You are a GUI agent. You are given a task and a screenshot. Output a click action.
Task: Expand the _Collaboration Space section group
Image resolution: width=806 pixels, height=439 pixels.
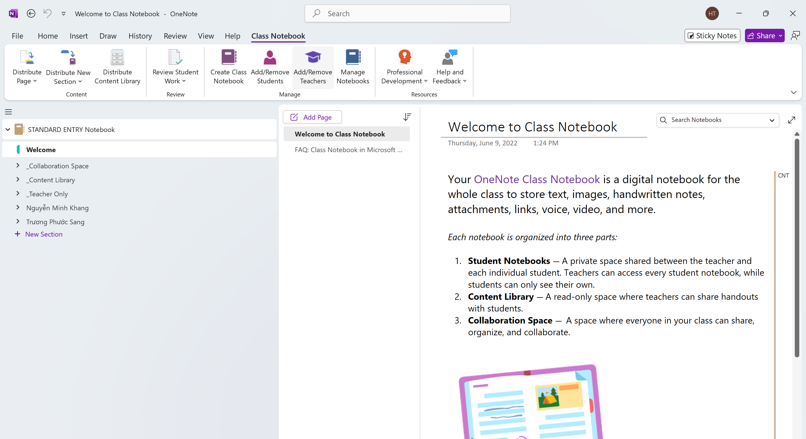pyautogui.click(x=18, y=166)
